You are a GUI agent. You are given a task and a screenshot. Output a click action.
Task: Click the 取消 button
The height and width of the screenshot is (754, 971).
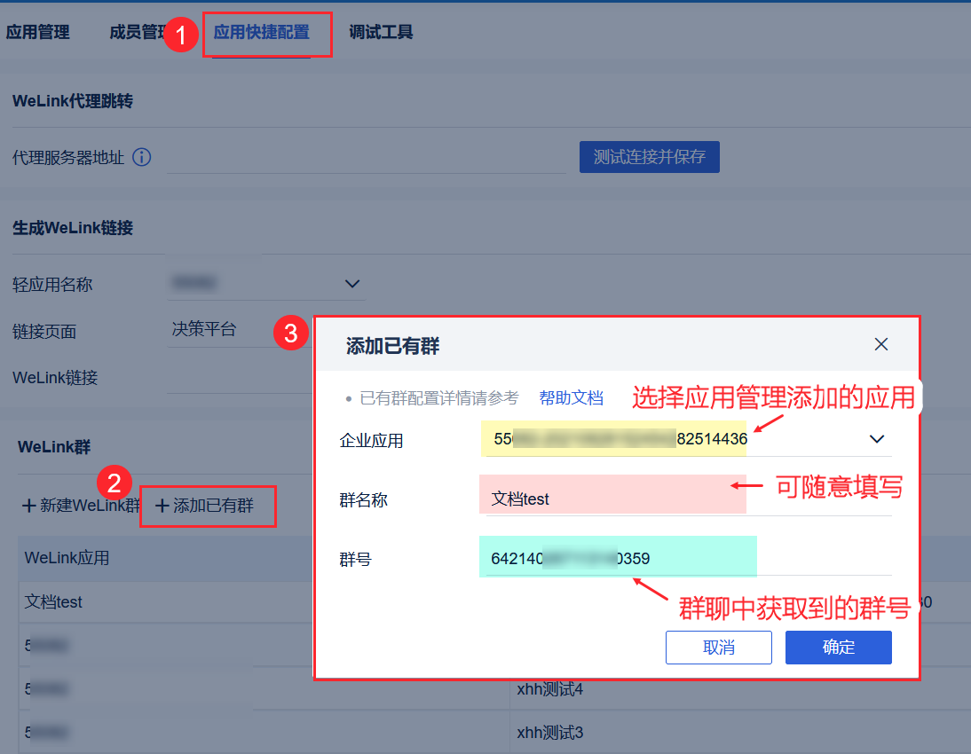(x=718, y=648)
